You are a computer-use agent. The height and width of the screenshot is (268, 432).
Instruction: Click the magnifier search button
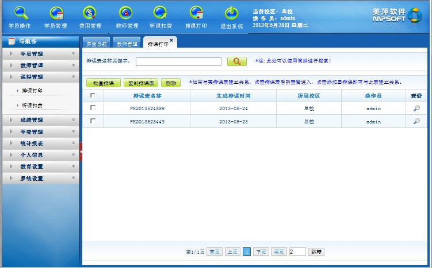pos(236,61)
